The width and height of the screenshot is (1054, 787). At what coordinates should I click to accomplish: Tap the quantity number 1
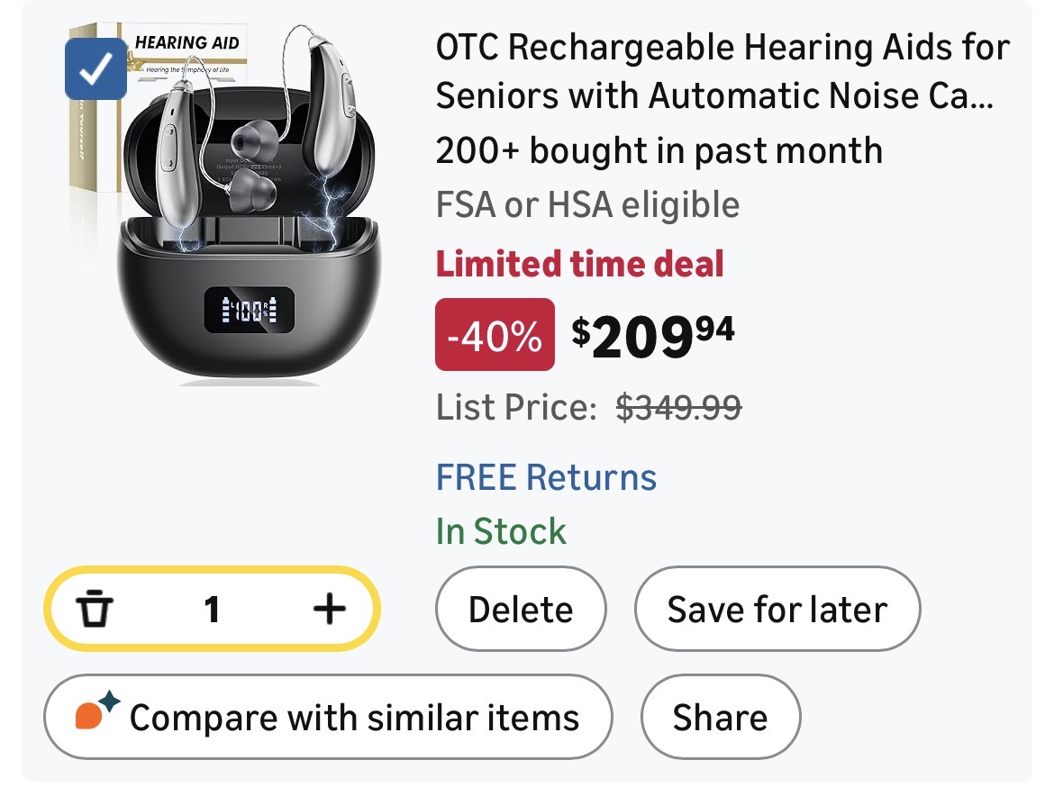click(212, 610)
